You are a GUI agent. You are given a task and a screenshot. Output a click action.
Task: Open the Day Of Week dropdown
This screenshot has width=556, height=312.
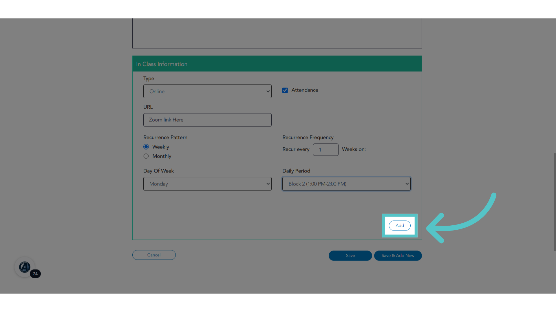pos(207,184)
